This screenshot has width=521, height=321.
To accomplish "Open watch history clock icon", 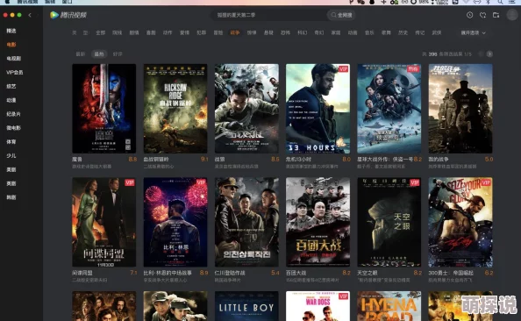I will pos(469,15).
